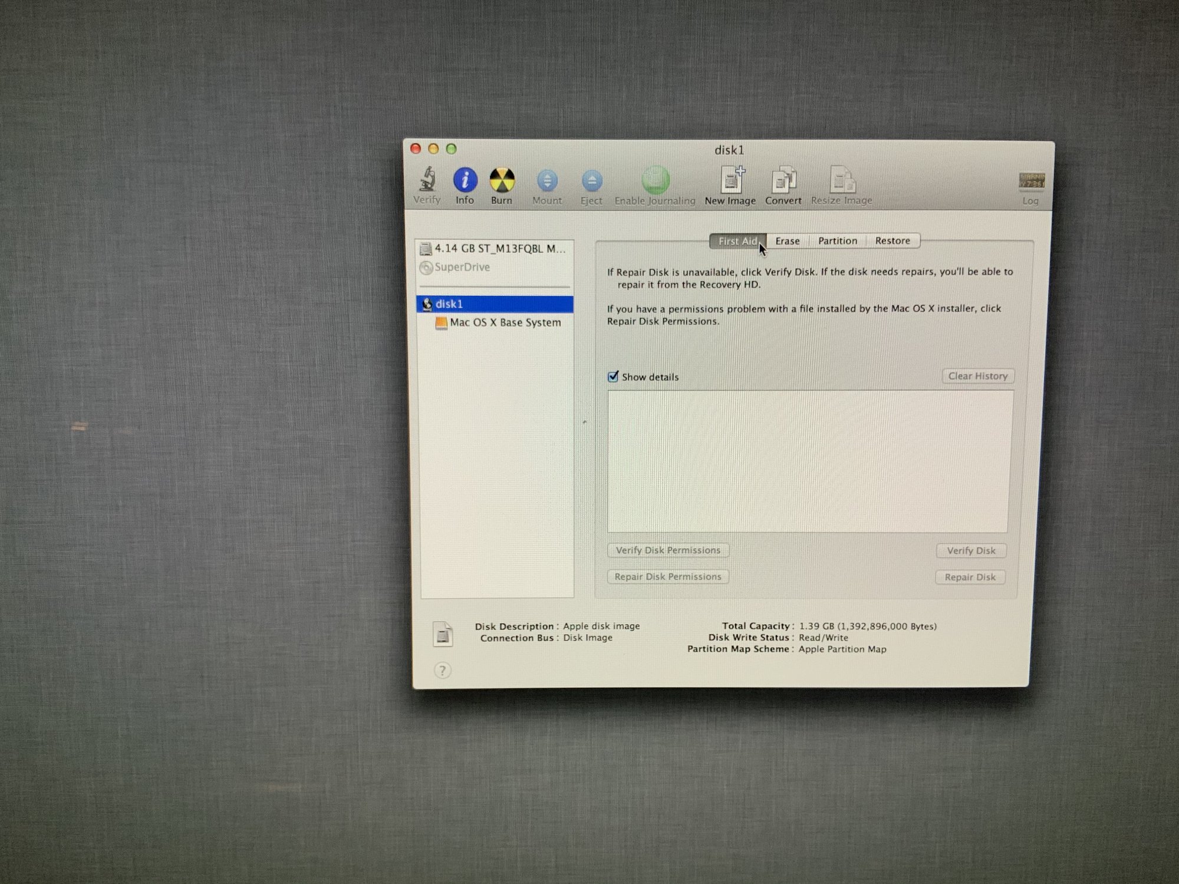Switch to the Partition tab
This screenshot has width=1179, height=884.
tap(837, 241)
